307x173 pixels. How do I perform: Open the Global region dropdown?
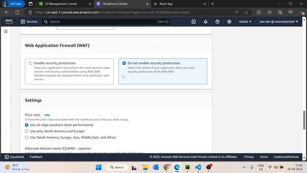pyautogui.click(x=245, y=22)
